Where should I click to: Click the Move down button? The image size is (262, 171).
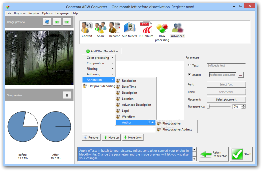tap(133, 137)
